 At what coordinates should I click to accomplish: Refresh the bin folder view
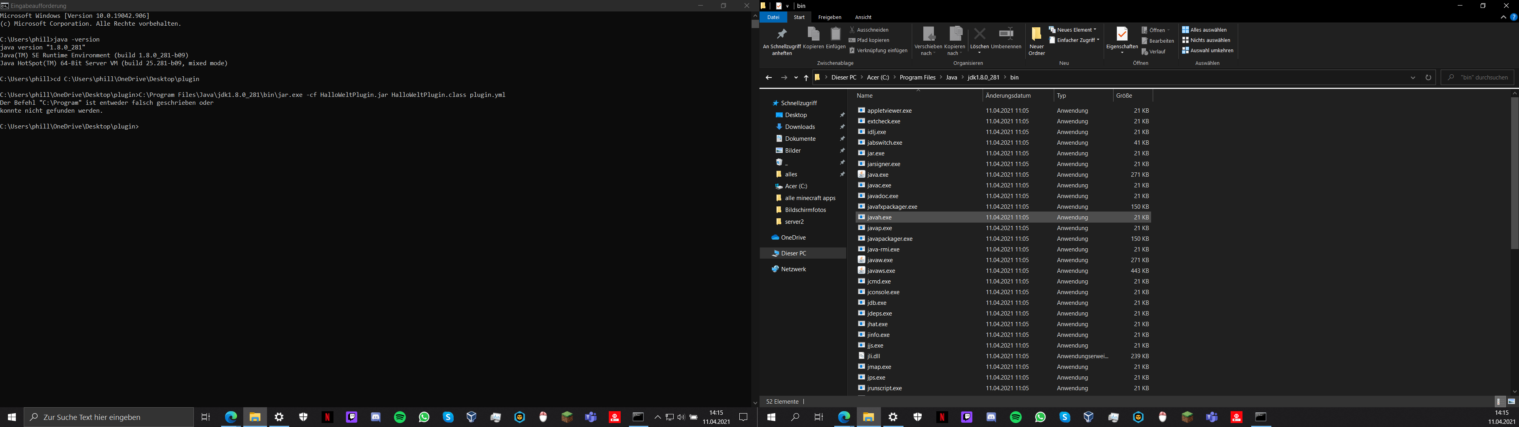1428,77
